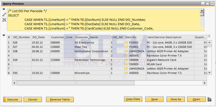
Task: Click row number 4 header cell
Action: click(10, 56)
